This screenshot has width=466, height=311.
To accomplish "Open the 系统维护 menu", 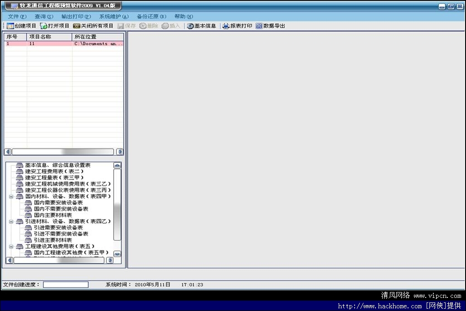I will coord(113,16).
